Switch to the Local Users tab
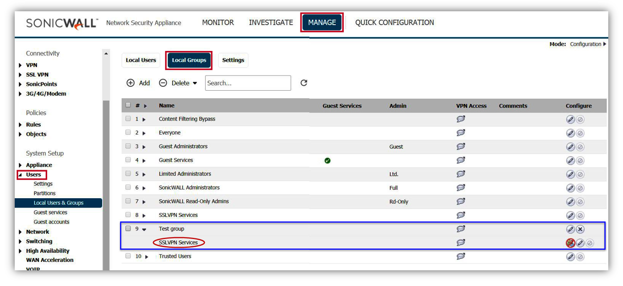 click(141, 60)
